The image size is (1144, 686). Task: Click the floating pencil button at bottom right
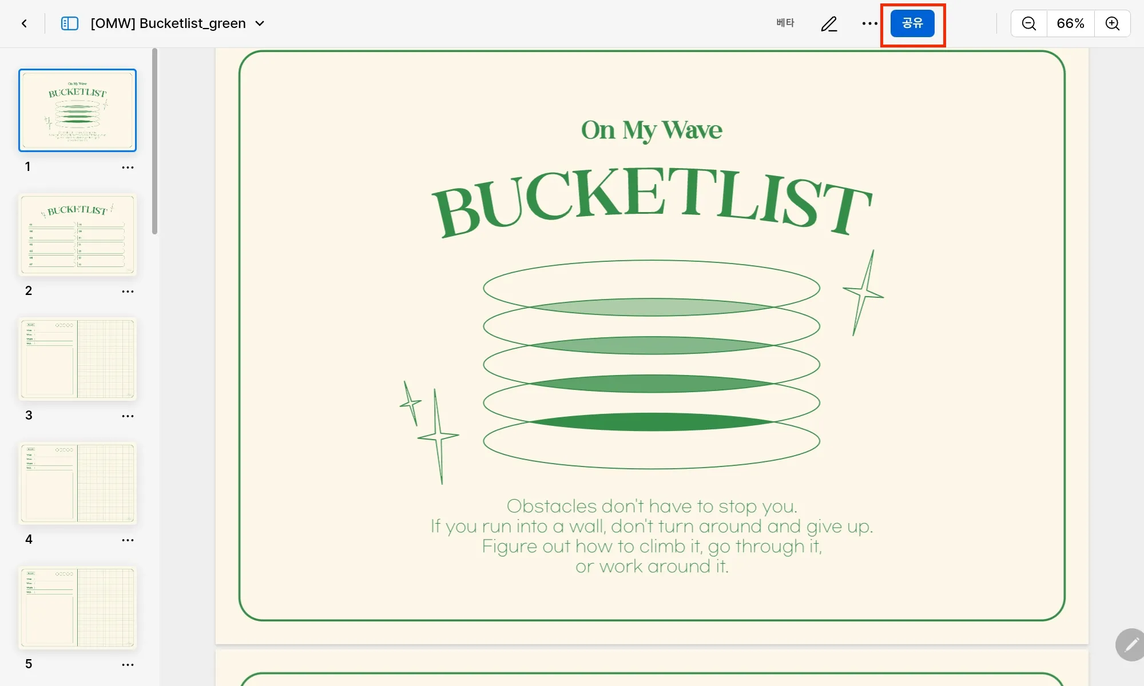click(x=1131, y=645)
